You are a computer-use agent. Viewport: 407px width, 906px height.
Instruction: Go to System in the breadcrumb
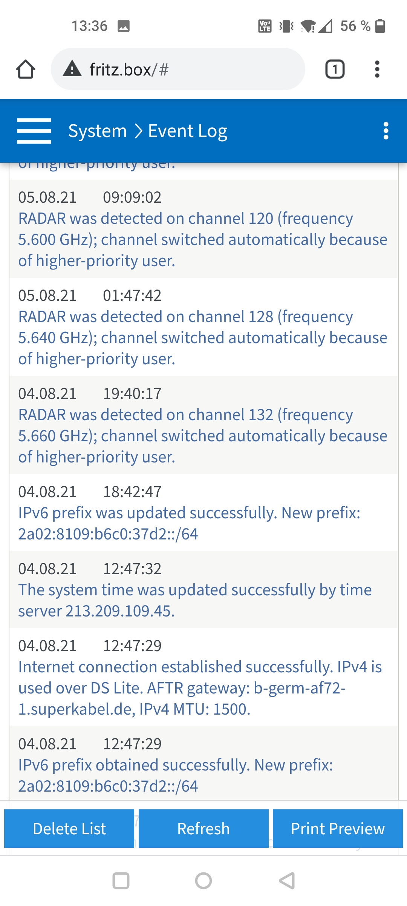pos(98,131)
